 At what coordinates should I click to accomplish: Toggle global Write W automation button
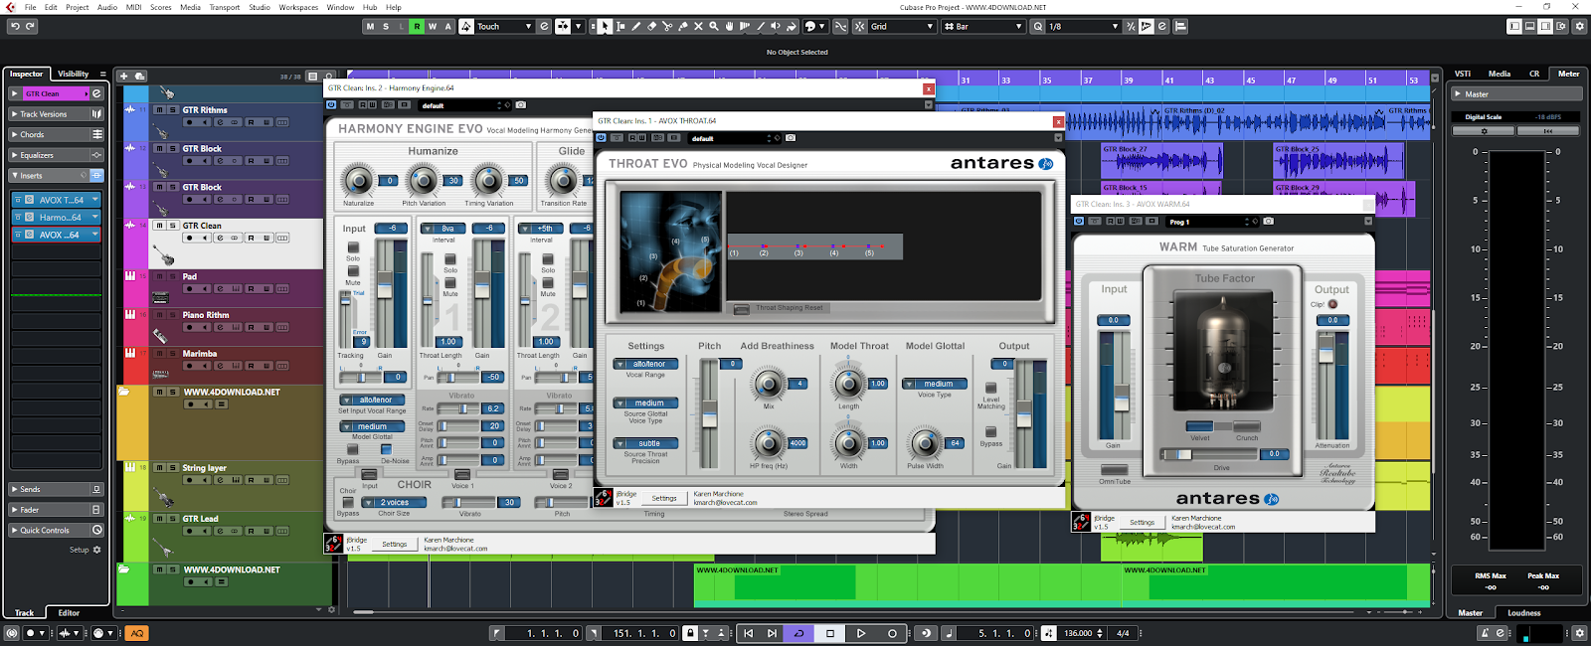coord(433,26)
